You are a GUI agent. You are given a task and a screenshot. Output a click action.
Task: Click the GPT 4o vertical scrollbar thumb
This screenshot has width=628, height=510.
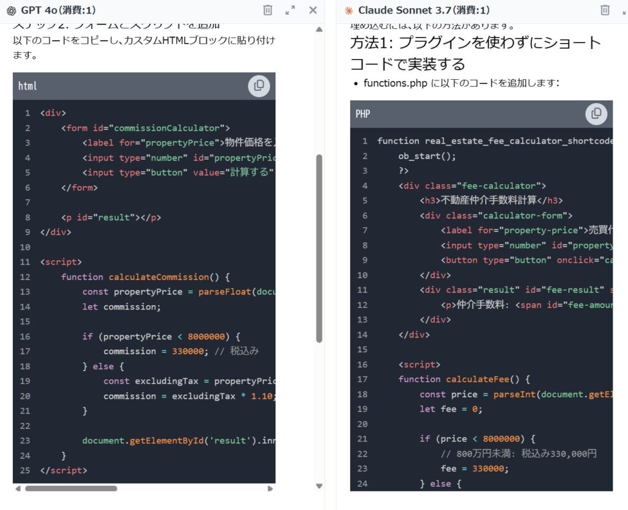point(319,248)
